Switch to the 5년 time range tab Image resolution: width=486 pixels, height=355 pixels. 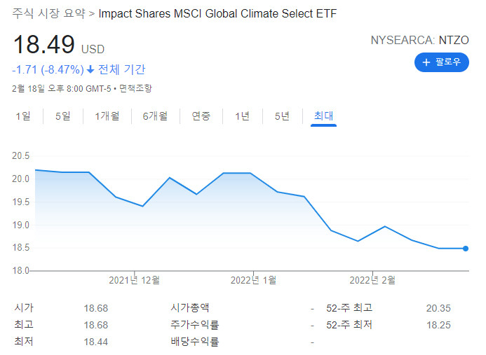click(x=282, y=116)
